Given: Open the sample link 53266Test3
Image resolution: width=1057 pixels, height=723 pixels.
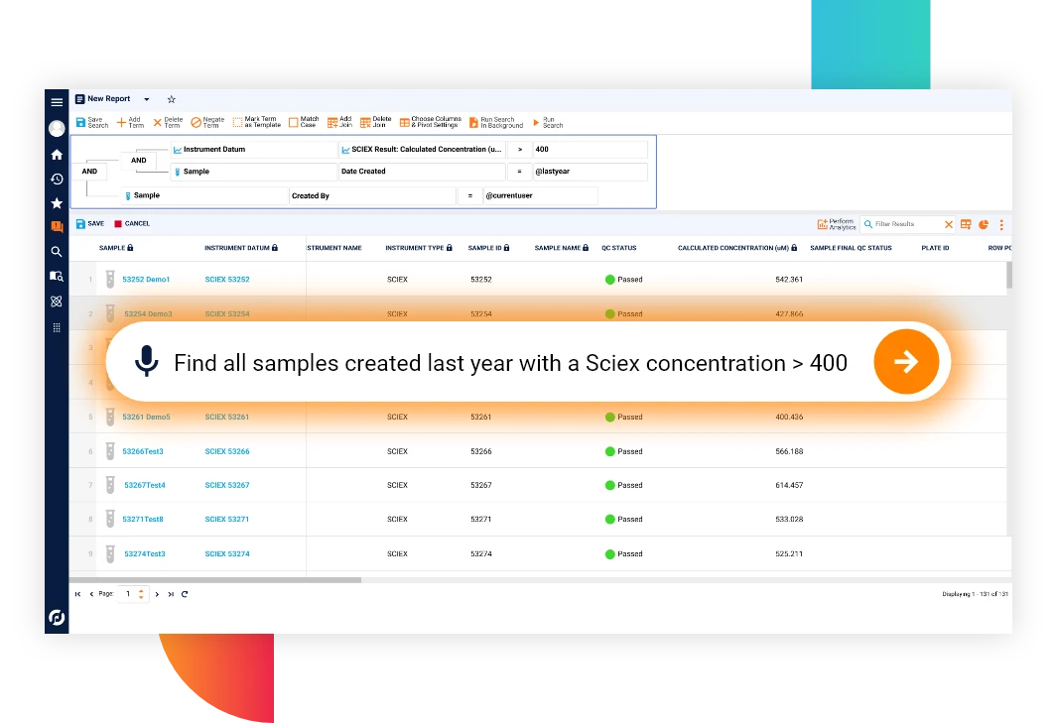Looking at the screenshot, I should click(143, 451).
